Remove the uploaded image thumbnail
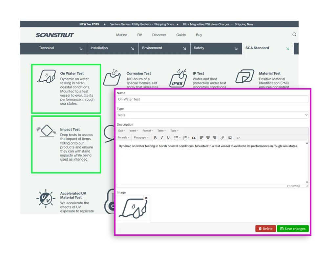 146,197
